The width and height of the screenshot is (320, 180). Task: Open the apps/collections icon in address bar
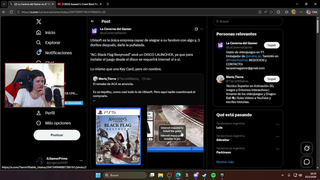coord(260,12)
